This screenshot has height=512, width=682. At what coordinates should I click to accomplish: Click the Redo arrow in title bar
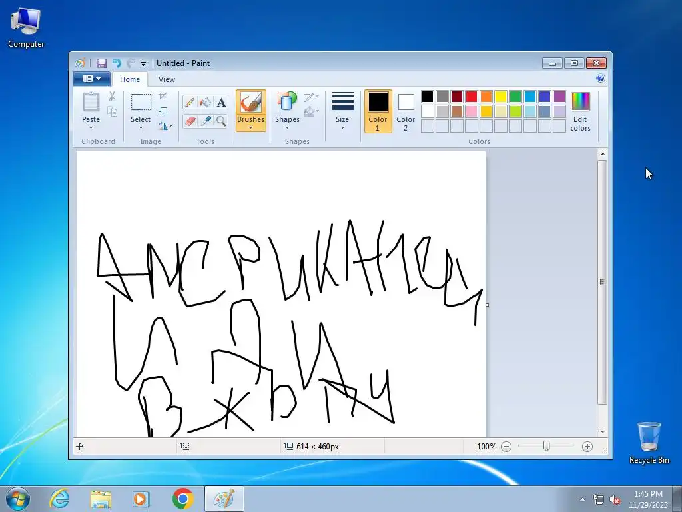pyautogui.click(x=131, y=63)
